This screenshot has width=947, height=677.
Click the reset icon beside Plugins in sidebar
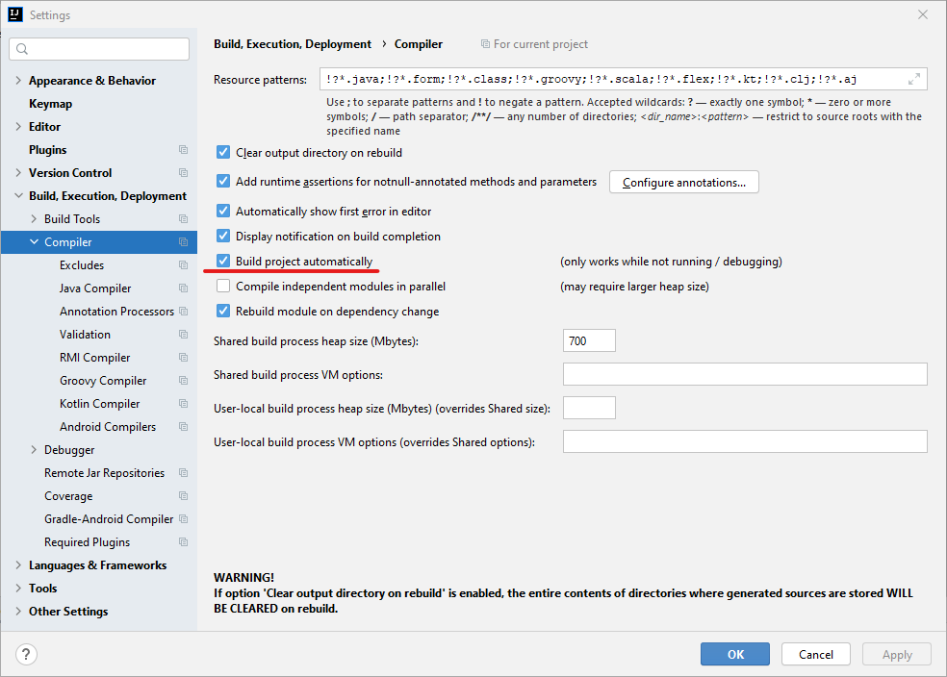point(183,149)
